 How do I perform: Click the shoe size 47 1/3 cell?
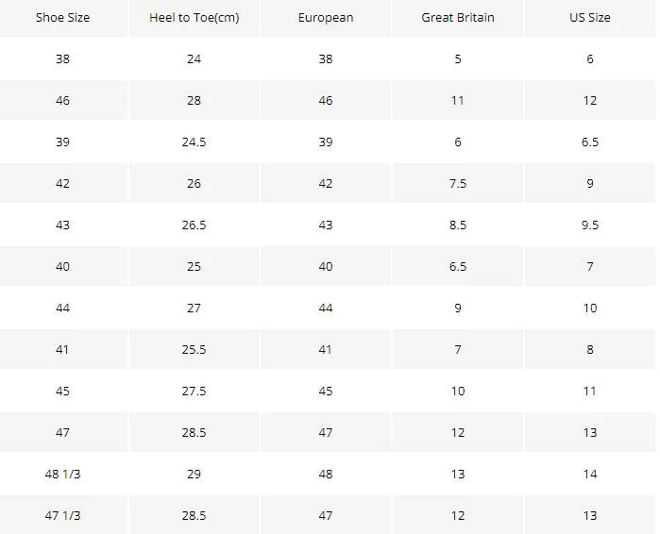tap(62, 515)
